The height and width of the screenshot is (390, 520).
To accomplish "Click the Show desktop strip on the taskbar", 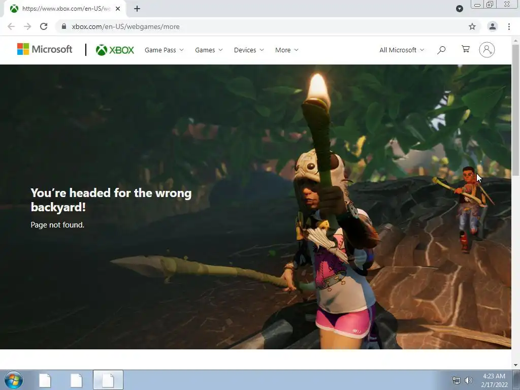I will click(516, 380).
